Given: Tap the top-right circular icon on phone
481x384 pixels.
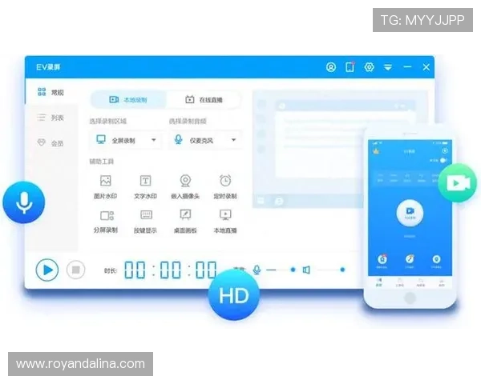Looking at the screenshot, I should pyautogui.click(x=445, y=150).
